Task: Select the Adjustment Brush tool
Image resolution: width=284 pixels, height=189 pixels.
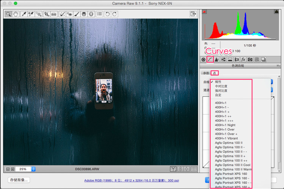Action: pos(77,14)
